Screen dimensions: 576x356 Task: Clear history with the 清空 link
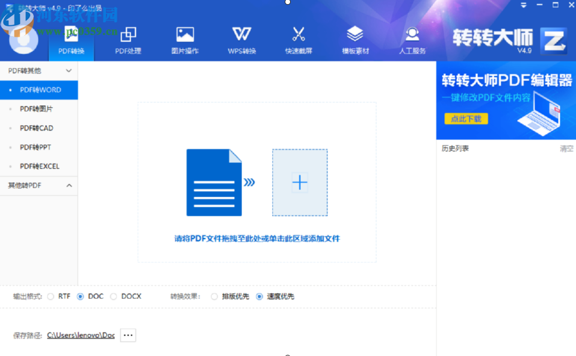click(566, 148)
